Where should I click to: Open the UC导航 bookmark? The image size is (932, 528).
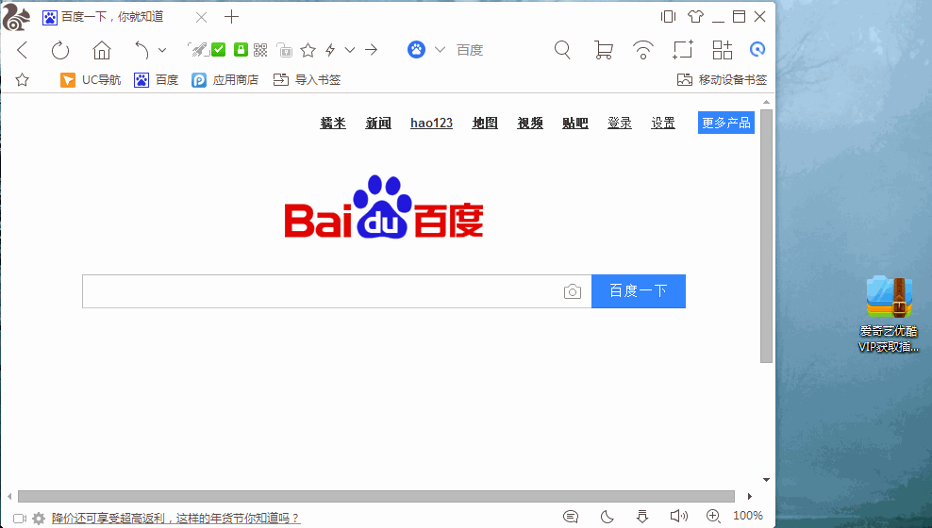91,79
